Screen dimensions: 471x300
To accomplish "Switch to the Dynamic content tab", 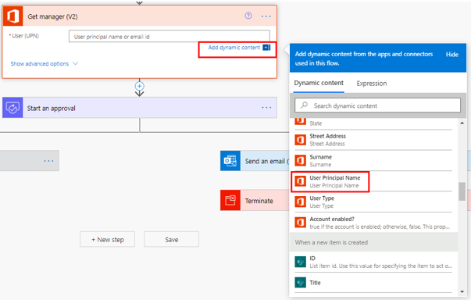I will click(x=319, y=83).
